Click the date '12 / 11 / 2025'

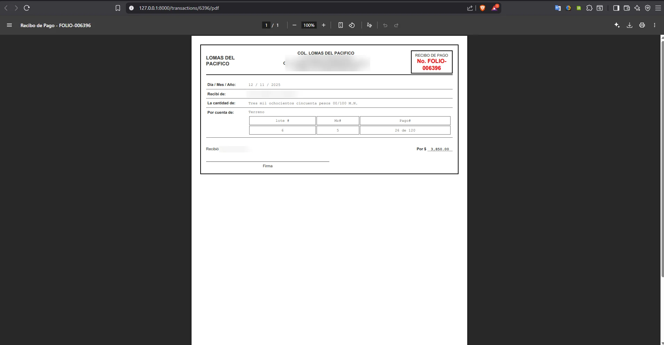tap(264, 85)
